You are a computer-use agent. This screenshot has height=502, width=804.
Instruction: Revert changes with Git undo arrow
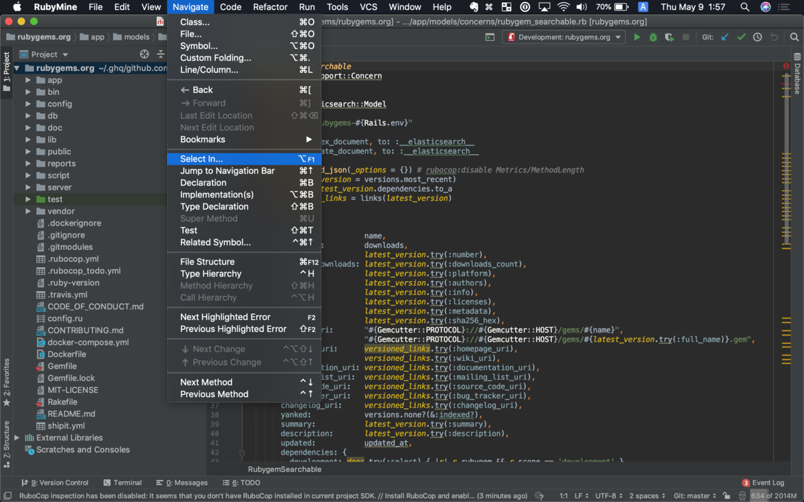pos(774,37)
